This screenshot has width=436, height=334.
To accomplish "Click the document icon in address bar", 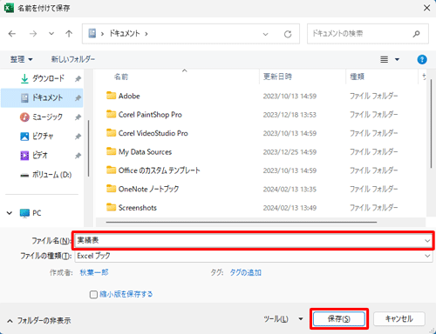I will point(92,33).
